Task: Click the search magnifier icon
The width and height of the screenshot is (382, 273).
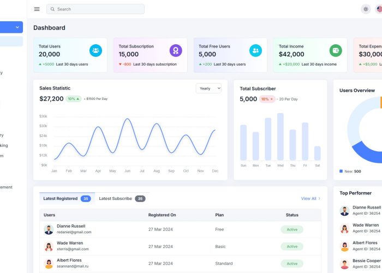Action: click(x=52, y=9)
